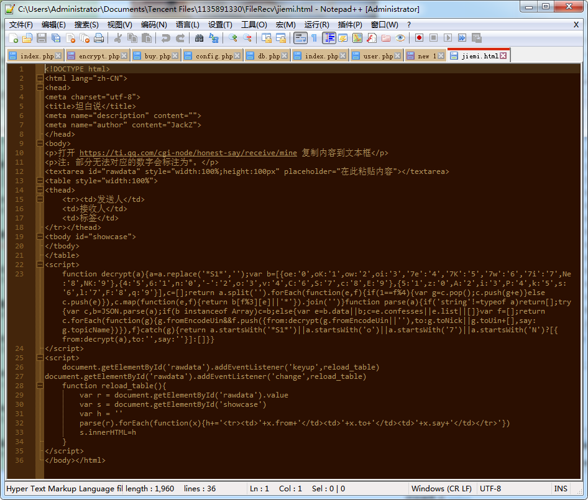This screenshot has width=588, height=500.
Task: Toggle the indent guide button
Action: pyautogui.click(x=329, y=38)
